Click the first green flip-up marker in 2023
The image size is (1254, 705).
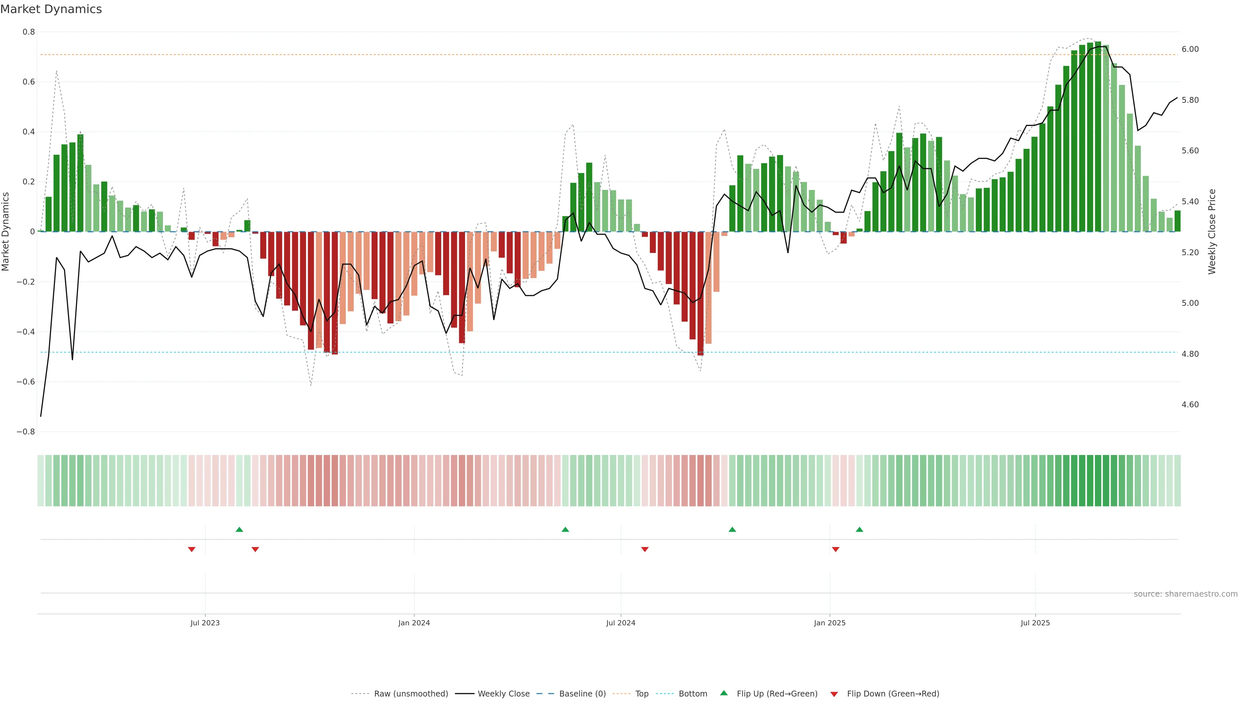pyautogui.click(x=239, y=529)
